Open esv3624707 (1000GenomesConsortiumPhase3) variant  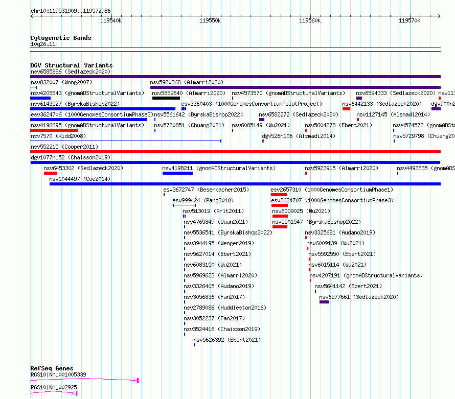coord(332,200)
